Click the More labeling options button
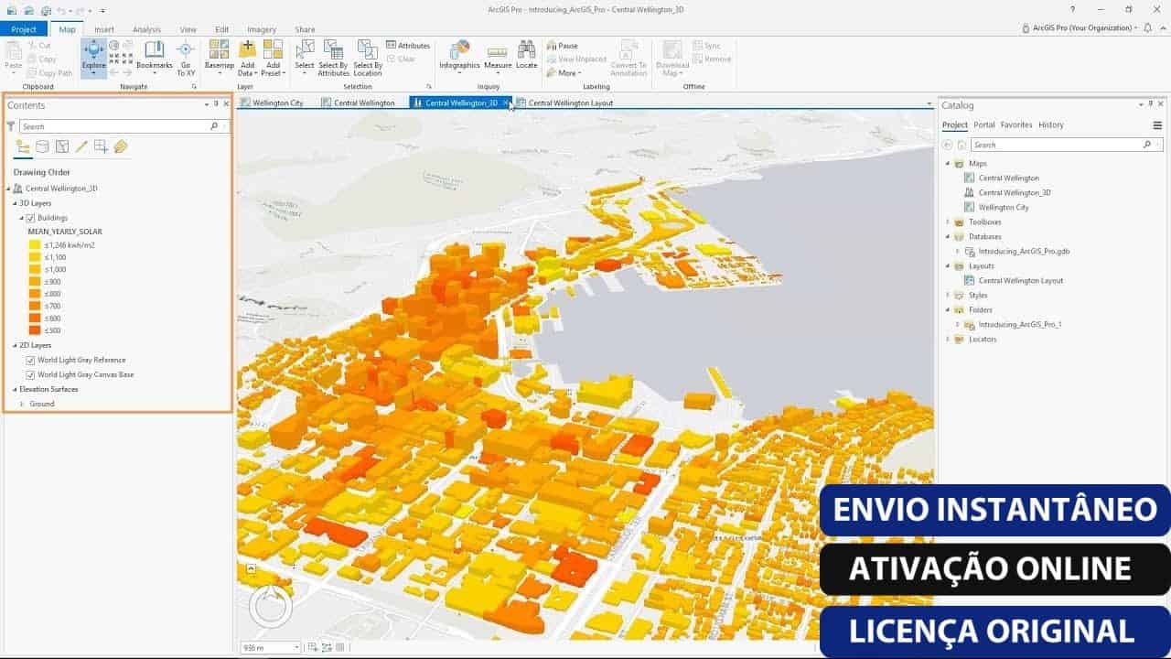 tap(564, 73)
